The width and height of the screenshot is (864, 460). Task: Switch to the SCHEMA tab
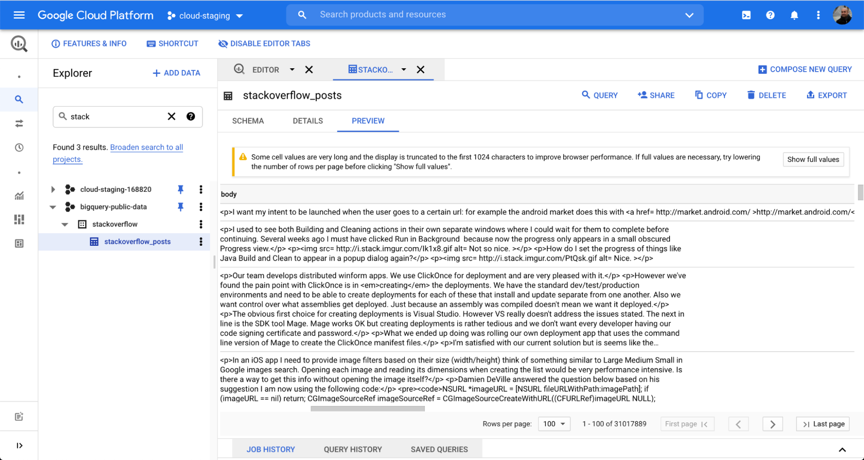248,121
